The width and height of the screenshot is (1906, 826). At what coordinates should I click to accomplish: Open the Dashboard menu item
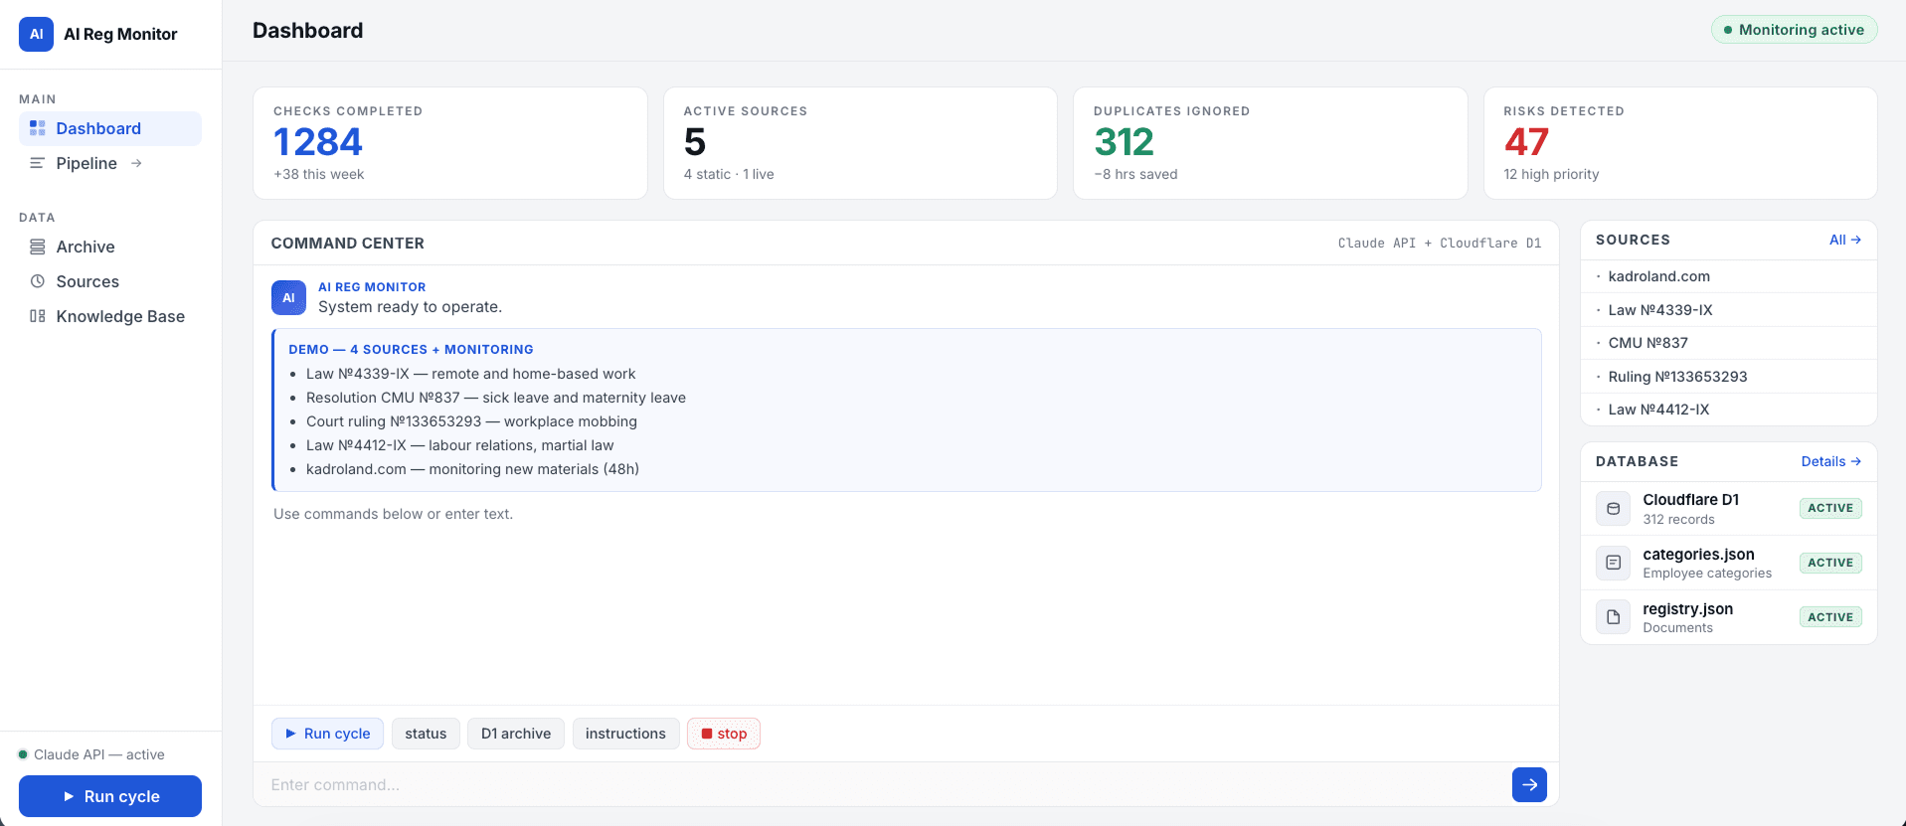[x=110, y=128]
